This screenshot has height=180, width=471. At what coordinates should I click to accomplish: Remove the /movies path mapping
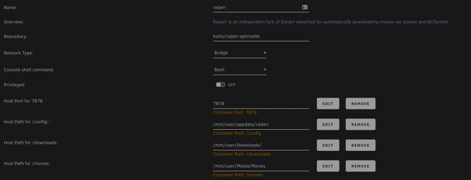360,166
